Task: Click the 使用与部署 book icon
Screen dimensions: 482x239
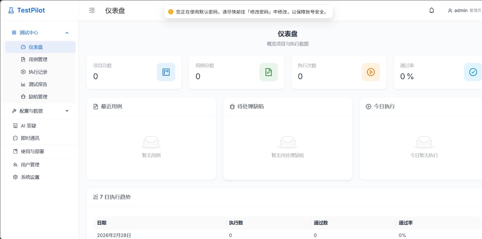Action: point(15,151)
